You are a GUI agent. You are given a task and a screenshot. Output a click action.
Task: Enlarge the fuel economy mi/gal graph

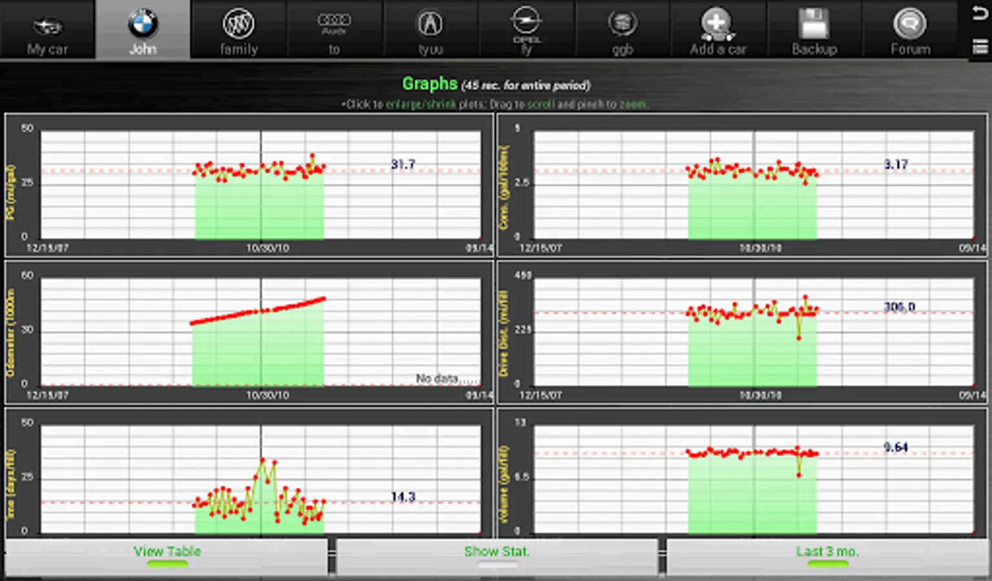[249, 186]
